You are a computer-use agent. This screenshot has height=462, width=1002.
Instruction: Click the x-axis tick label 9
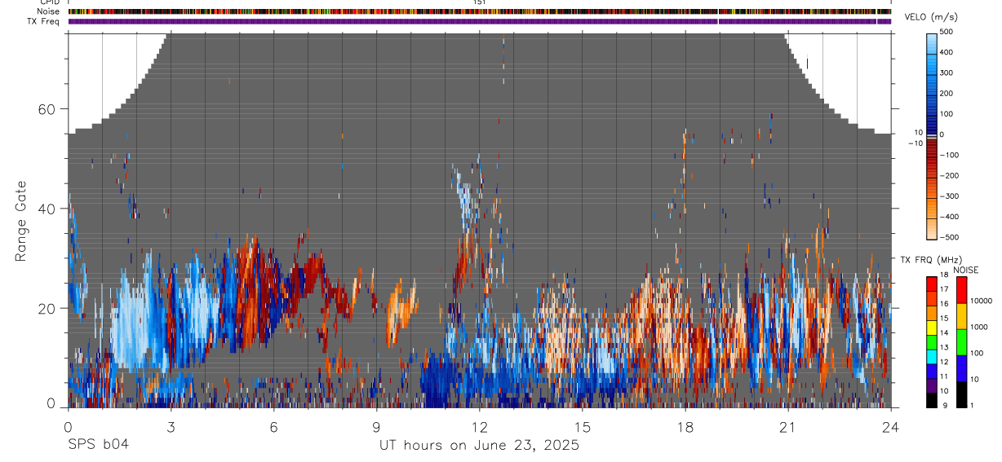click(x=376, y=426)
